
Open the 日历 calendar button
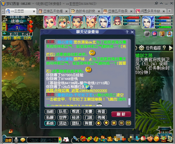coord(27,38)
